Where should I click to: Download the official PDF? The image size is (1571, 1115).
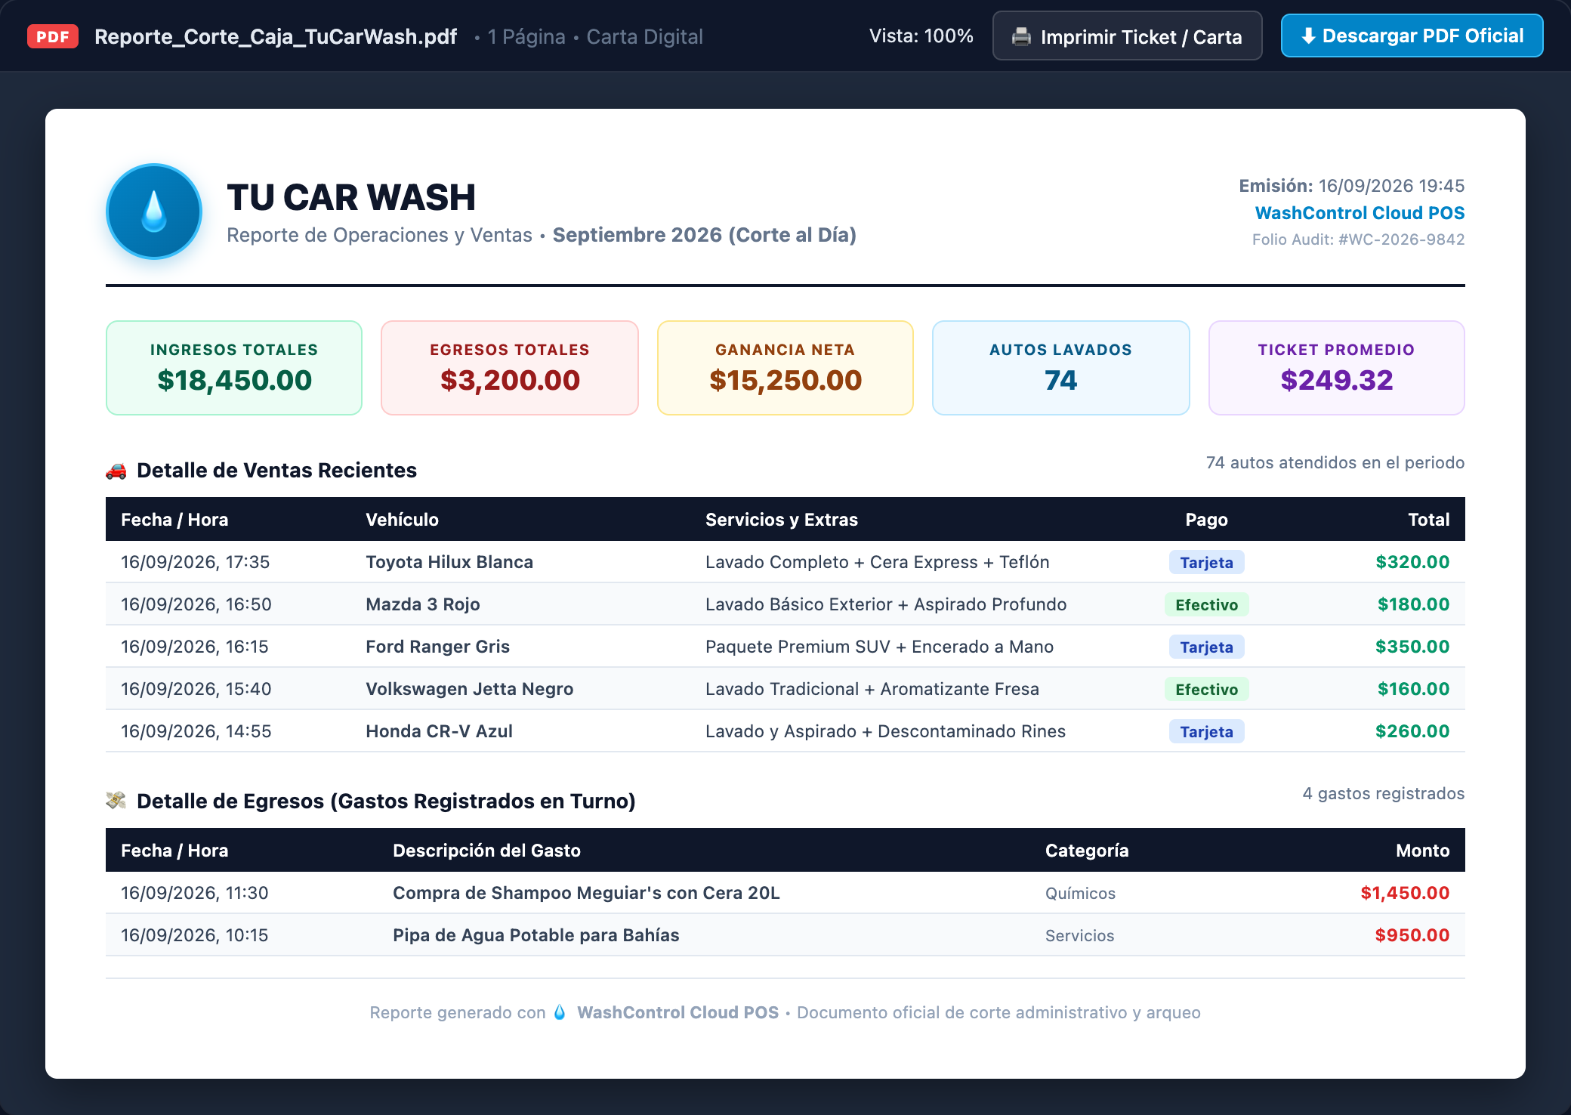pyautogui.click(x=1412, y=36)
